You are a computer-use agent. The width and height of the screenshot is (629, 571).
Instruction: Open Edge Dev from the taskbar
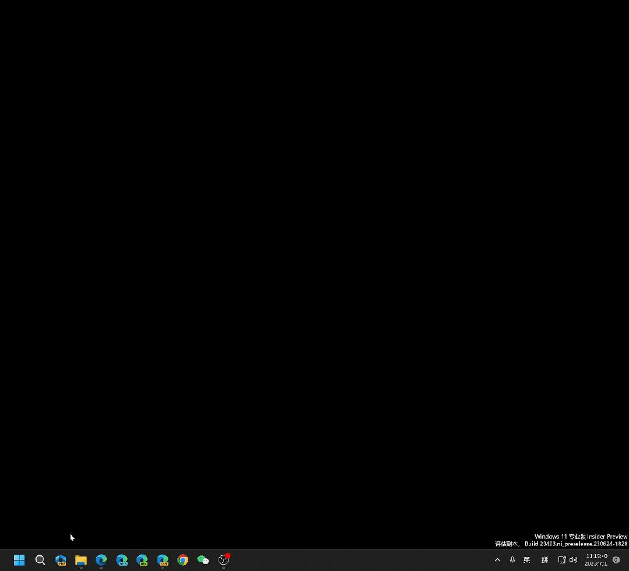pos(142,560)
